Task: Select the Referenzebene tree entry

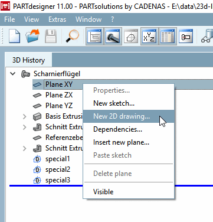Action: tap(64, 138)
